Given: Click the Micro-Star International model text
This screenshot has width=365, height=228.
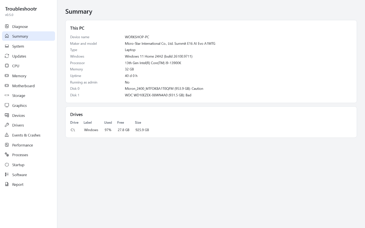Looking at the screenshot, I should (170, 44).
